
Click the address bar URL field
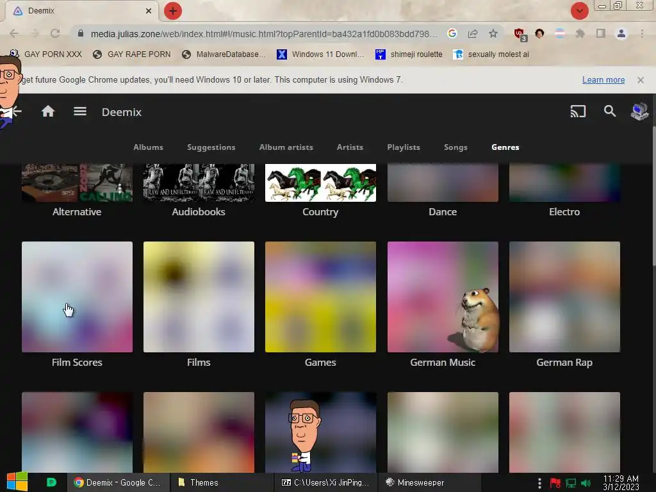click(263, 34)
